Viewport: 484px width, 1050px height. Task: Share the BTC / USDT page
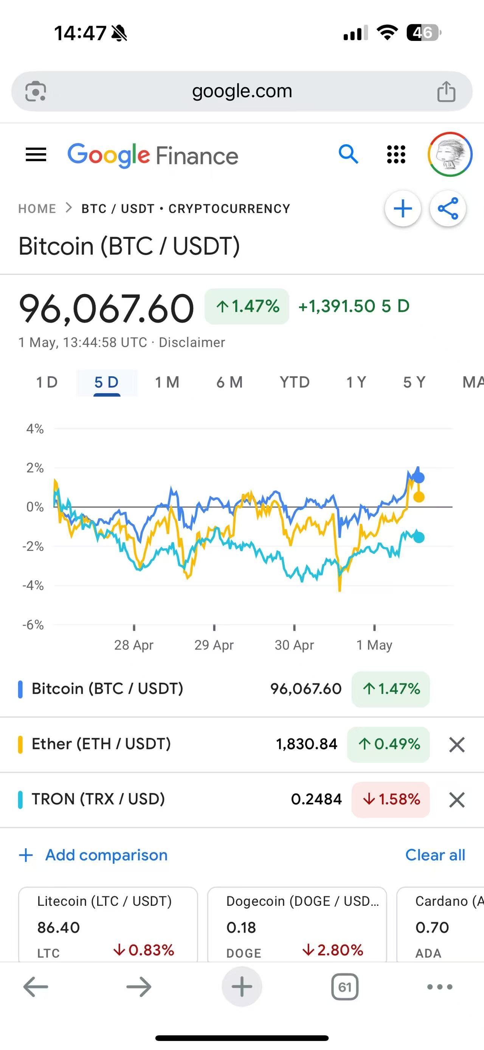[x=448, y=209]
